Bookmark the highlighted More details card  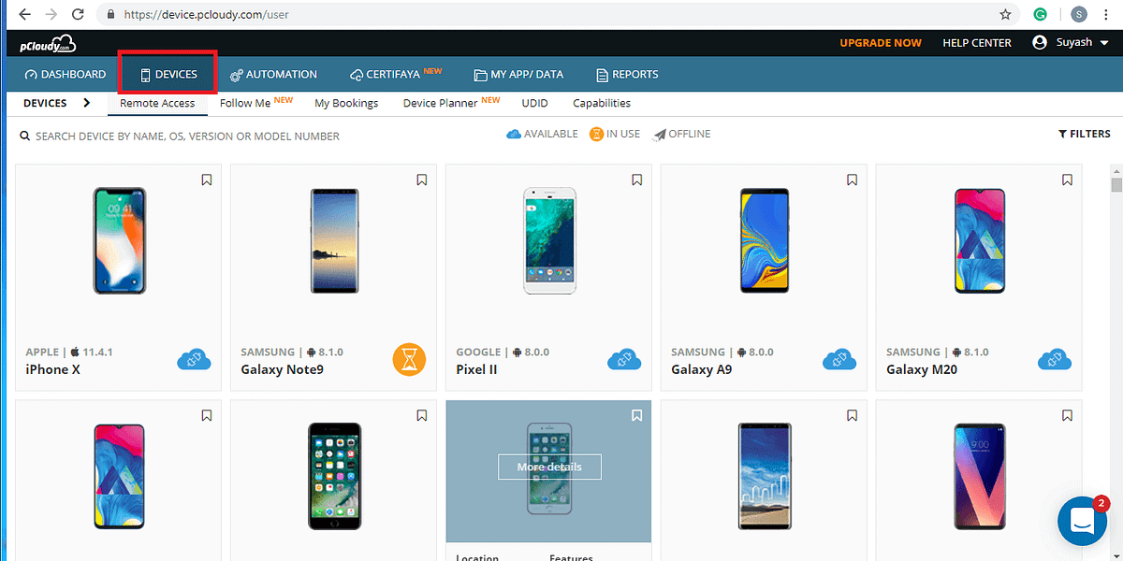click(x=637, y=415)
